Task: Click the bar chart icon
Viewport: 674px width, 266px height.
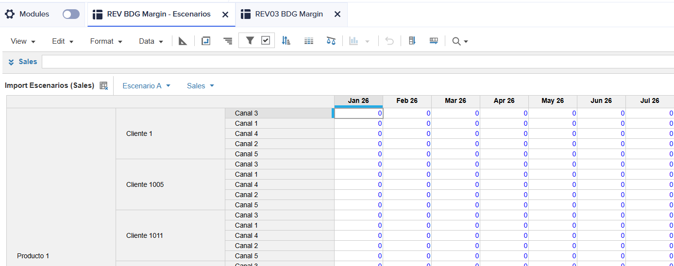Action: coord(354,41)
